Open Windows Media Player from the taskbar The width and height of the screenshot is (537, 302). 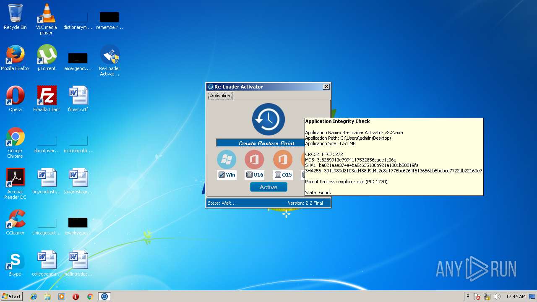click(62, 297)
